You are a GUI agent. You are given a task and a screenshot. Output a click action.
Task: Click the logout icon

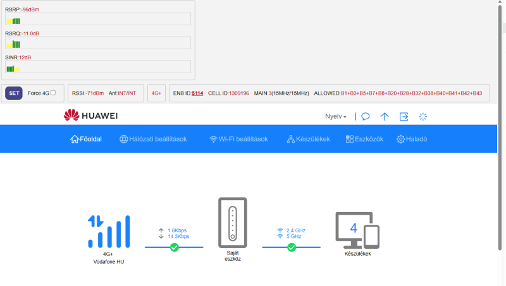(x=404, y=116)
